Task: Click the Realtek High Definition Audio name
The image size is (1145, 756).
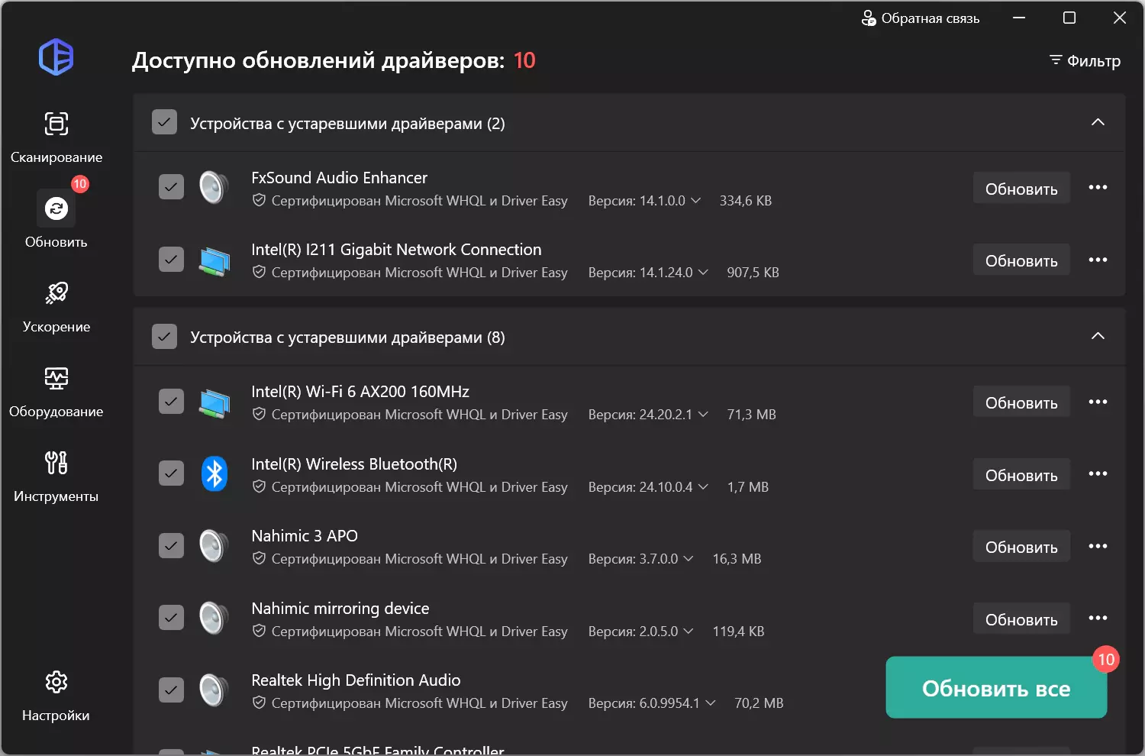Action: [x=356, y=680]
